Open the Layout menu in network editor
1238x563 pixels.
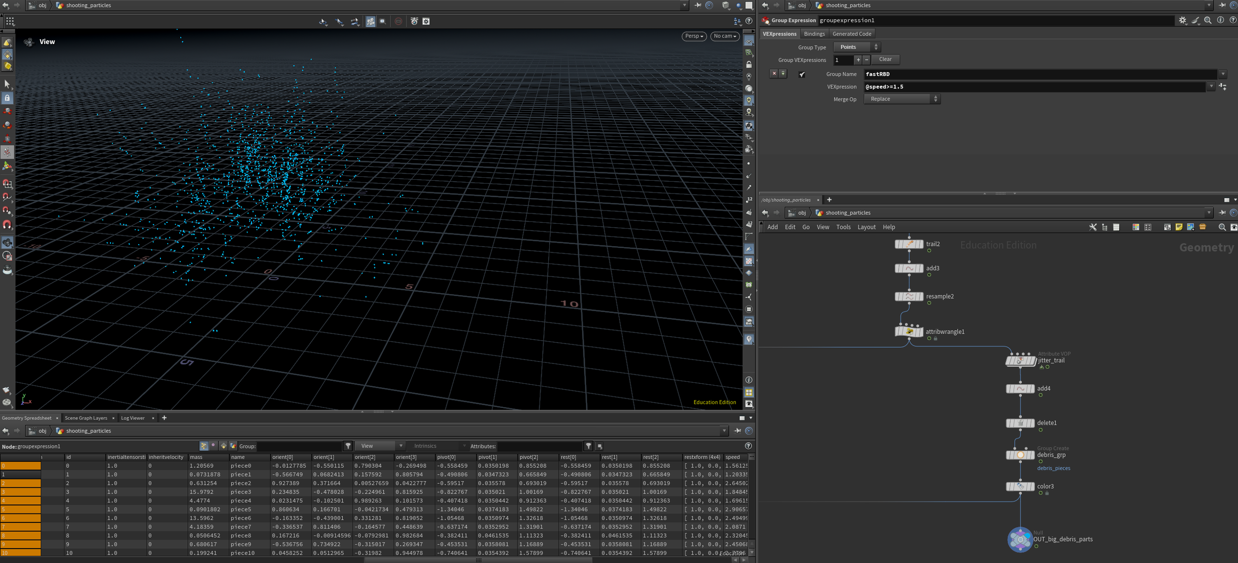[x=866, y=227]
